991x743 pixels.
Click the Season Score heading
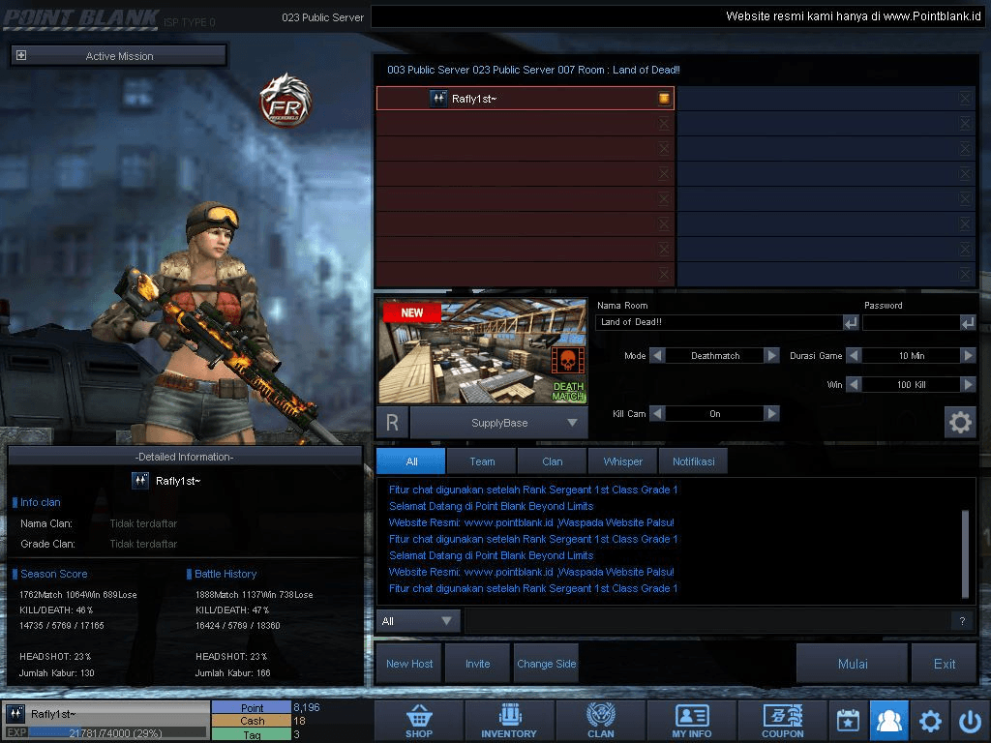point(54,574)
